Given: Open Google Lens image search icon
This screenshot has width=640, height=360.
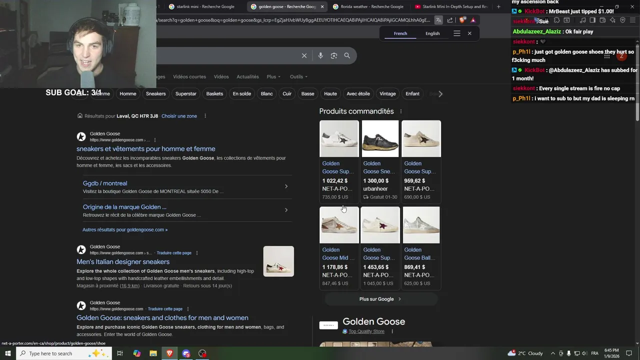Looking at the screenshot, I should point(334,55).
